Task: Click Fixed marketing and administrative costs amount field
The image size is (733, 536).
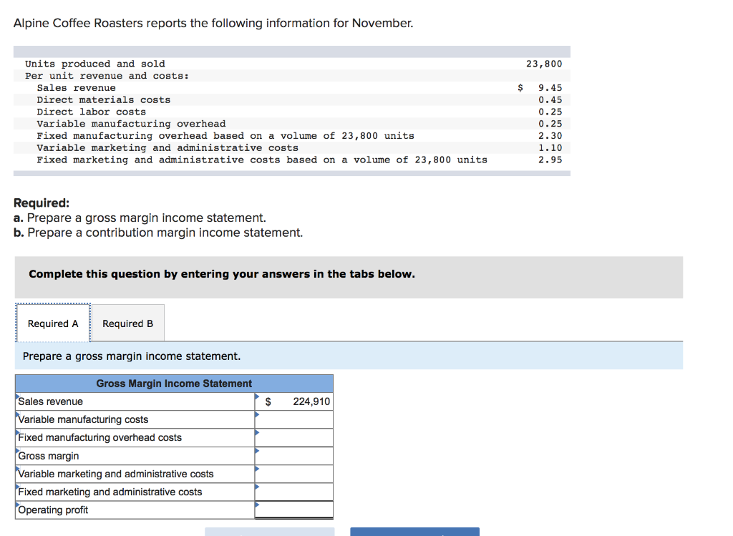Action: click(x=294, y=492)
